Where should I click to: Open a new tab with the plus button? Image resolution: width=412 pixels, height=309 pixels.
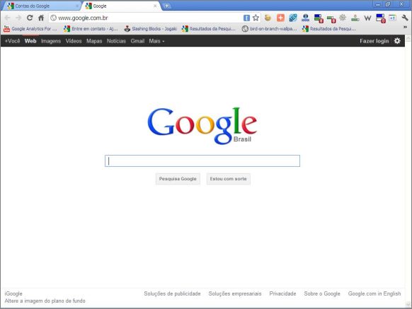pos(166,6)
